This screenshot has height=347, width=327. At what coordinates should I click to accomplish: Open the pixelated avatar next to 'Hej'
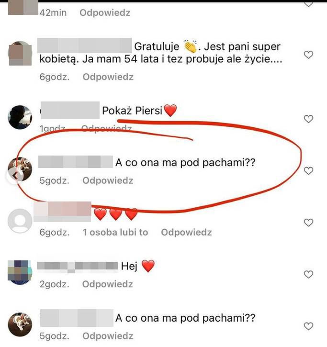click(x=20, y=272)
